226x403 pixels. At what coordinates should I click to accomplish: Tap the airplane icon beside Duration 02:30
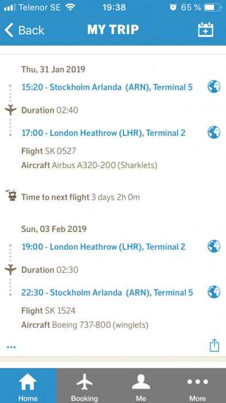click(10, 270)
